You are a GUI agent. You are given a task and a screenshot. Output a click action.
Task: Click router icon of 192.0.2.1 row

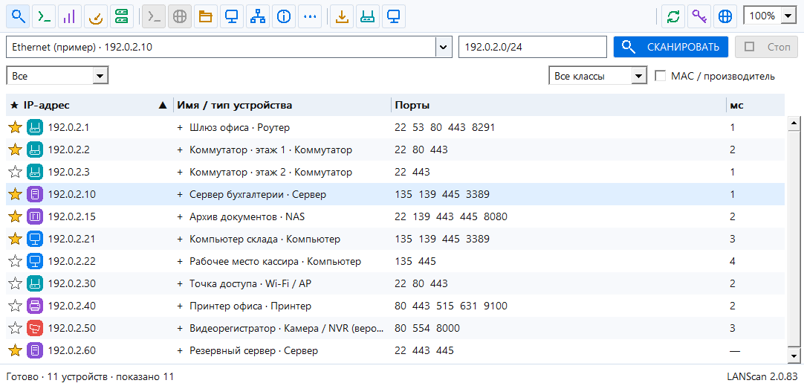[35, 127]
